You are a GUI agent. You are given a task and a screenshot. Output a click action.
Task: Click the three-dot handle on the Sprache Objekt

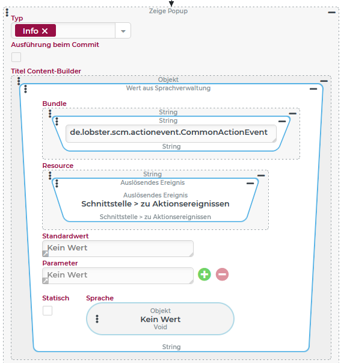(97, 319)
